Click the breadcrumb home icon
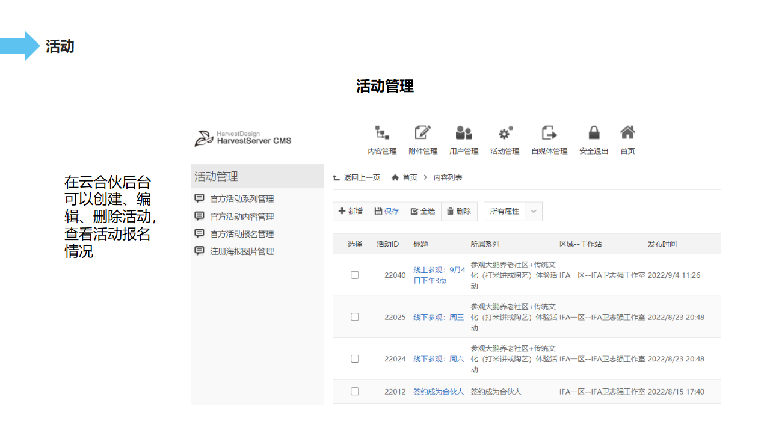The width and height of the screenshot is (770, 433). 395,177
